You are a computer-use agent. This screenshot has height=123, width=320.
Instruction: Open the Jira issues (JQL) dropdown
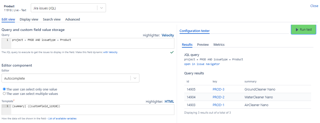coord(68,8)
